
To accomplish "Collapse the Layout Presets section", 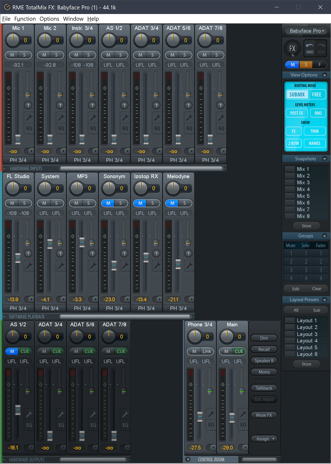I will (x=325, y=300).
